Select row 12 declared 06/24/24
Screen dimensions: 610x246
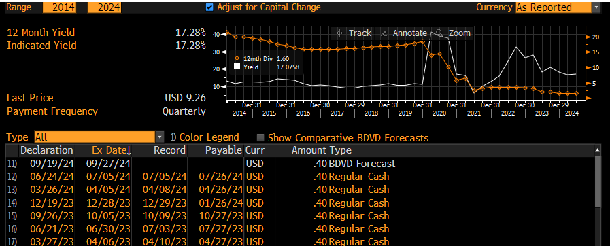[301, 177]
